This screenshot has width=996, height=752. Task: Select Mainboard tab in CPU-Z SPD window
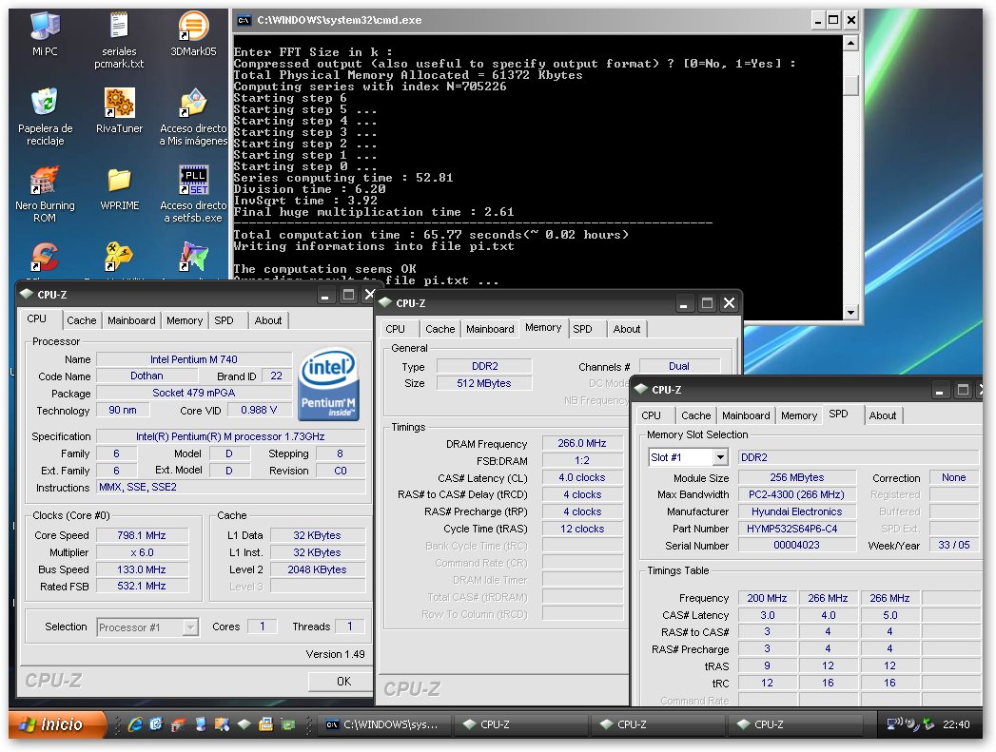pyautogui.click(x=746, y=415)
